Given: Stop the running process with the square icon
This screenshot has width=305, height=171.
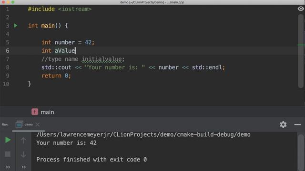Looking at the screenshot, I should (8, 154).
